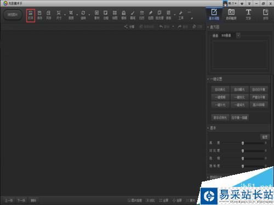
Task: Click the 分享 share icon
Action: coord(129,27)
